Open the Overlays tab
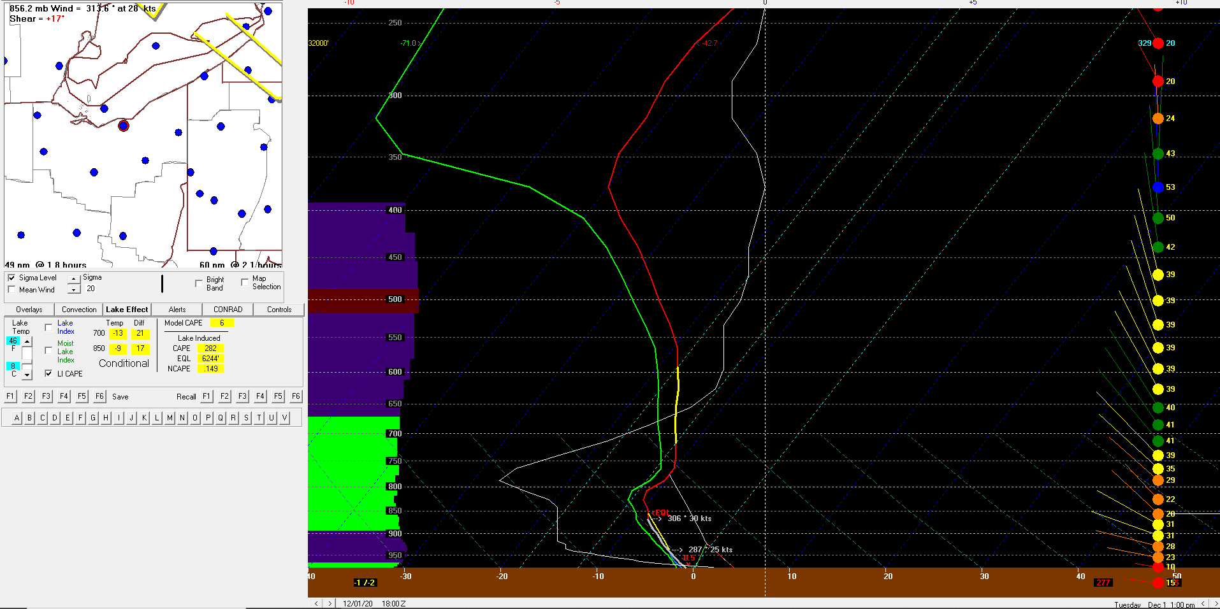Screen dimensions: 1220x609 [29, 310]
